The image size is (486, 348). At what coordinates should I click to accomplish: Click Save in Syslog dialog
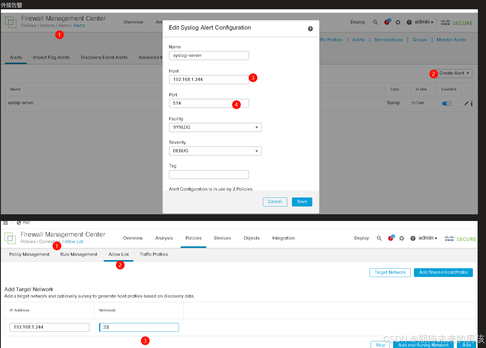(x=302, y=202)
